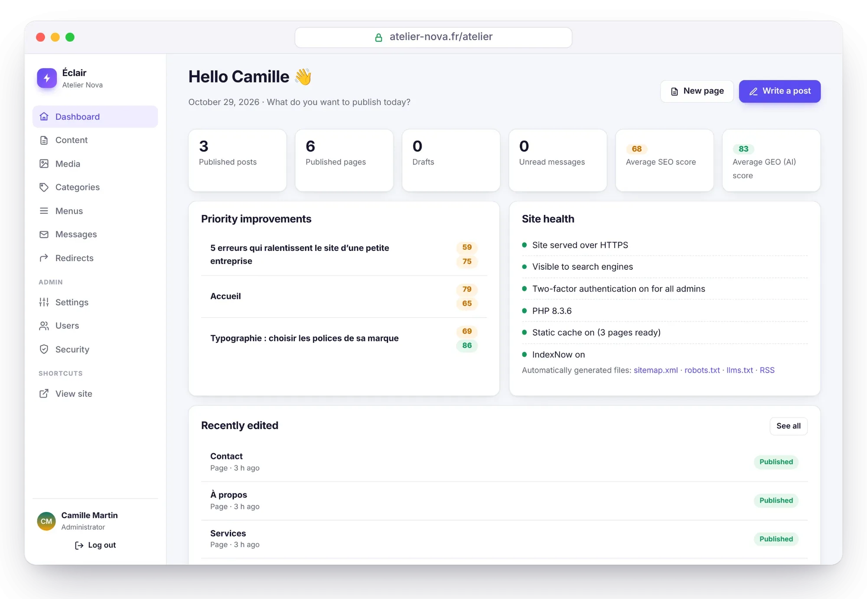Open the À propos page entry
The image size is (867, 599).
504,501
